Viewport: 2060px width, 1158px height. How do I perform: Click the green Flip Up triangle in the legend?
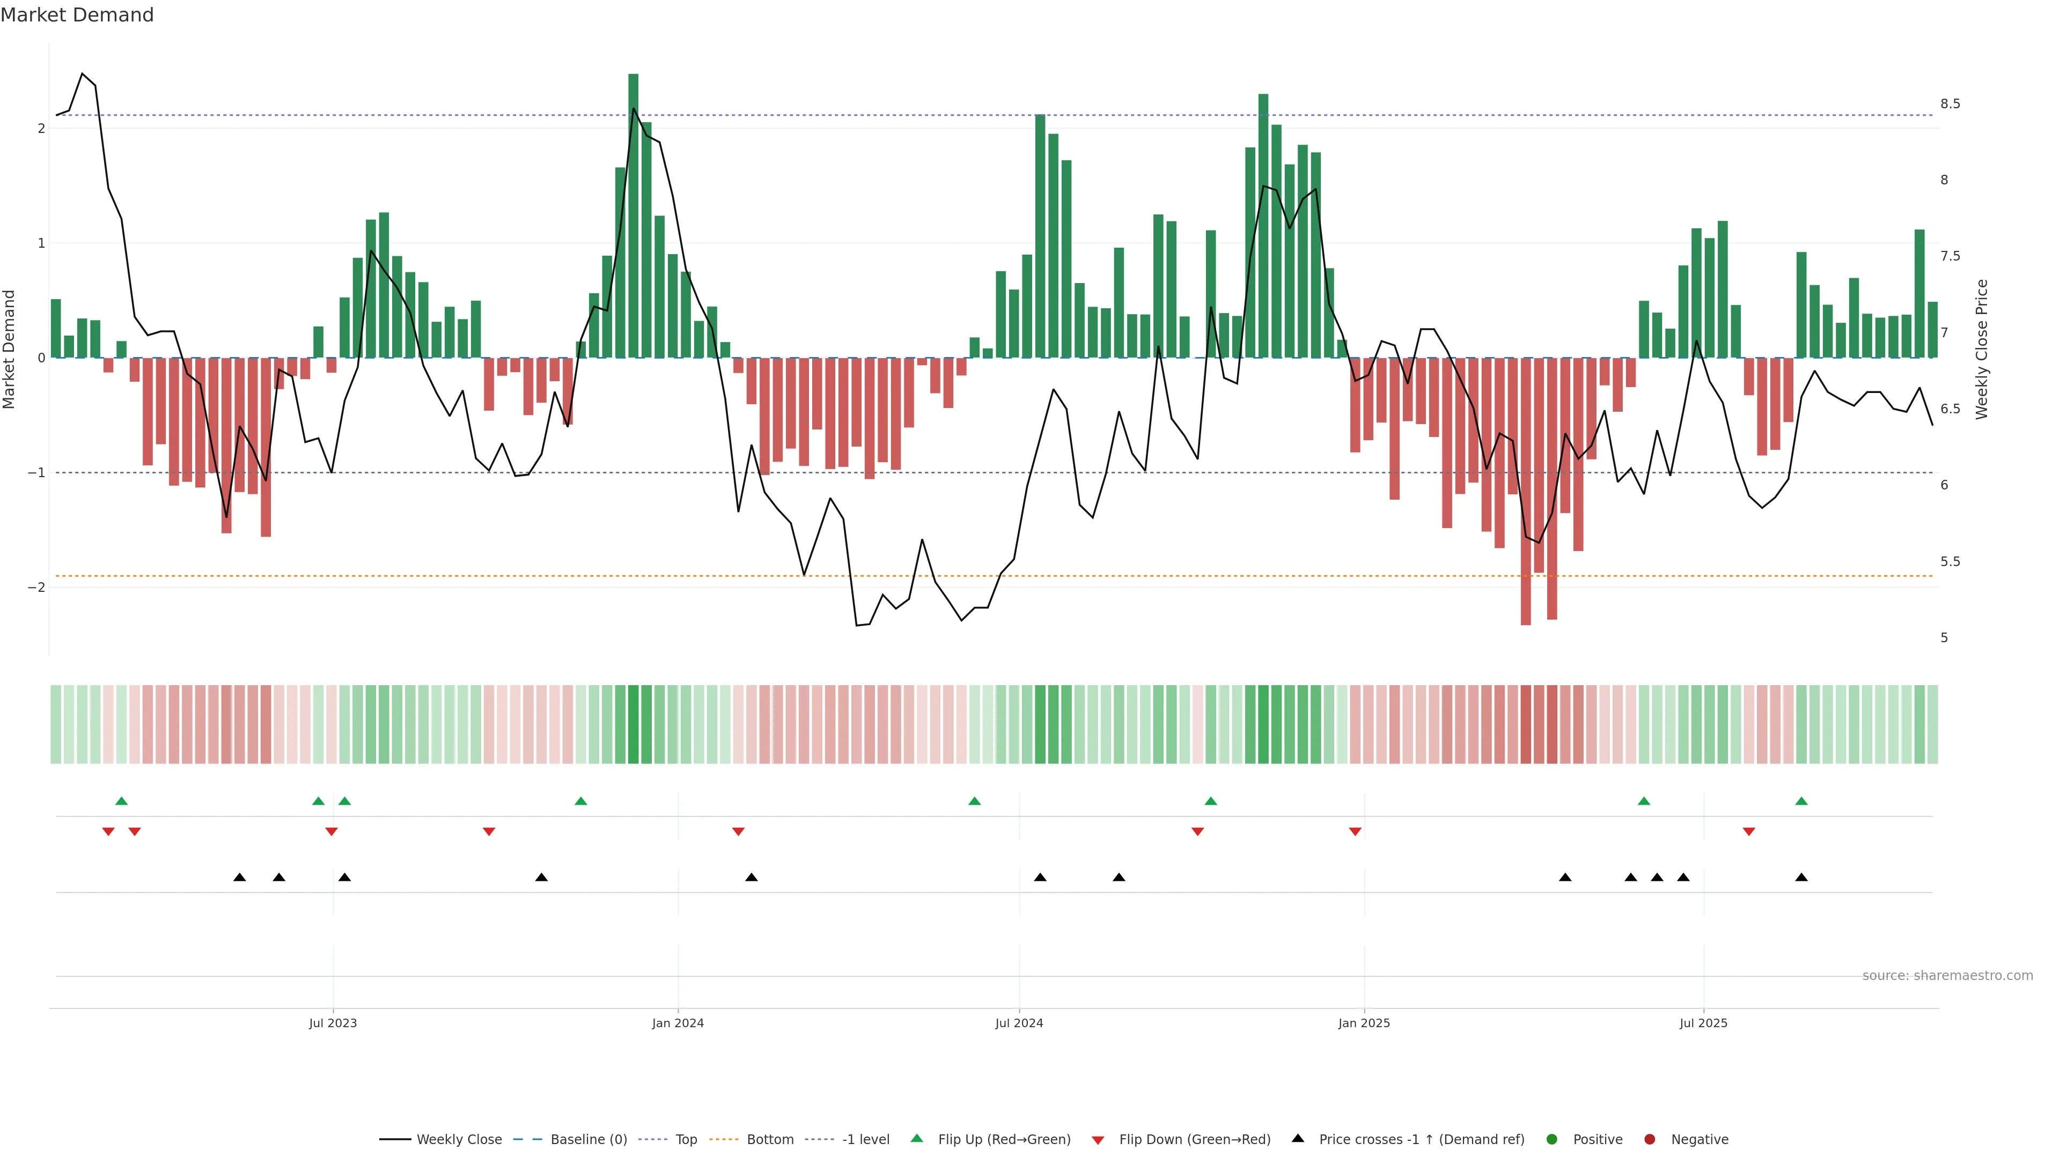point(916,1138)
